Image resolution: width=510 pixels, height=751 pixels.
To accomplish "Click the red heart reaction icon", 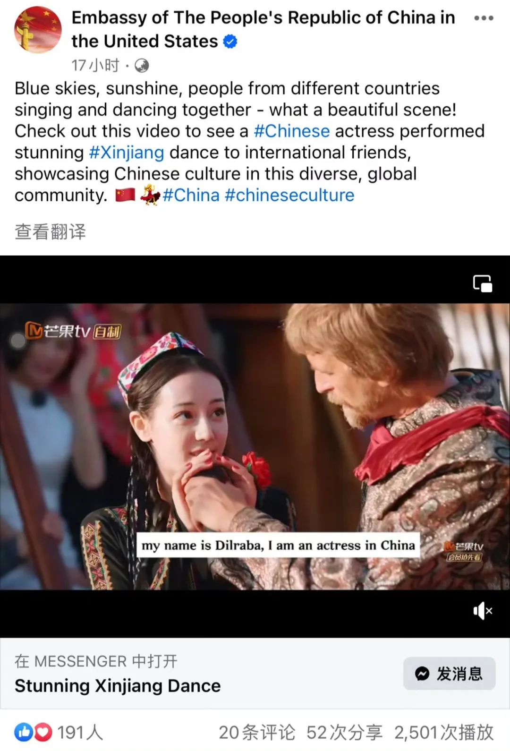I will point(43,732).
